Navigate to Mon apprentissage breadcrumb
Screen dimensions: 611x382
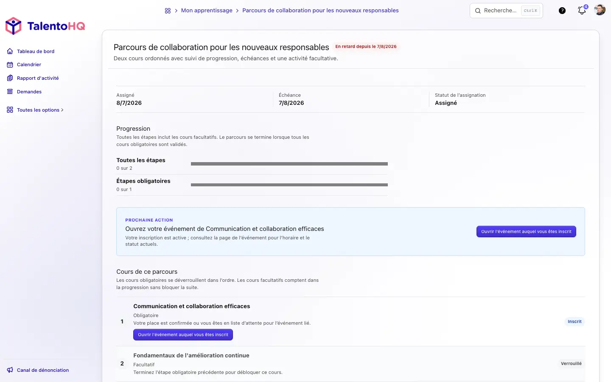pyautogui.click(x=207, y=11)
